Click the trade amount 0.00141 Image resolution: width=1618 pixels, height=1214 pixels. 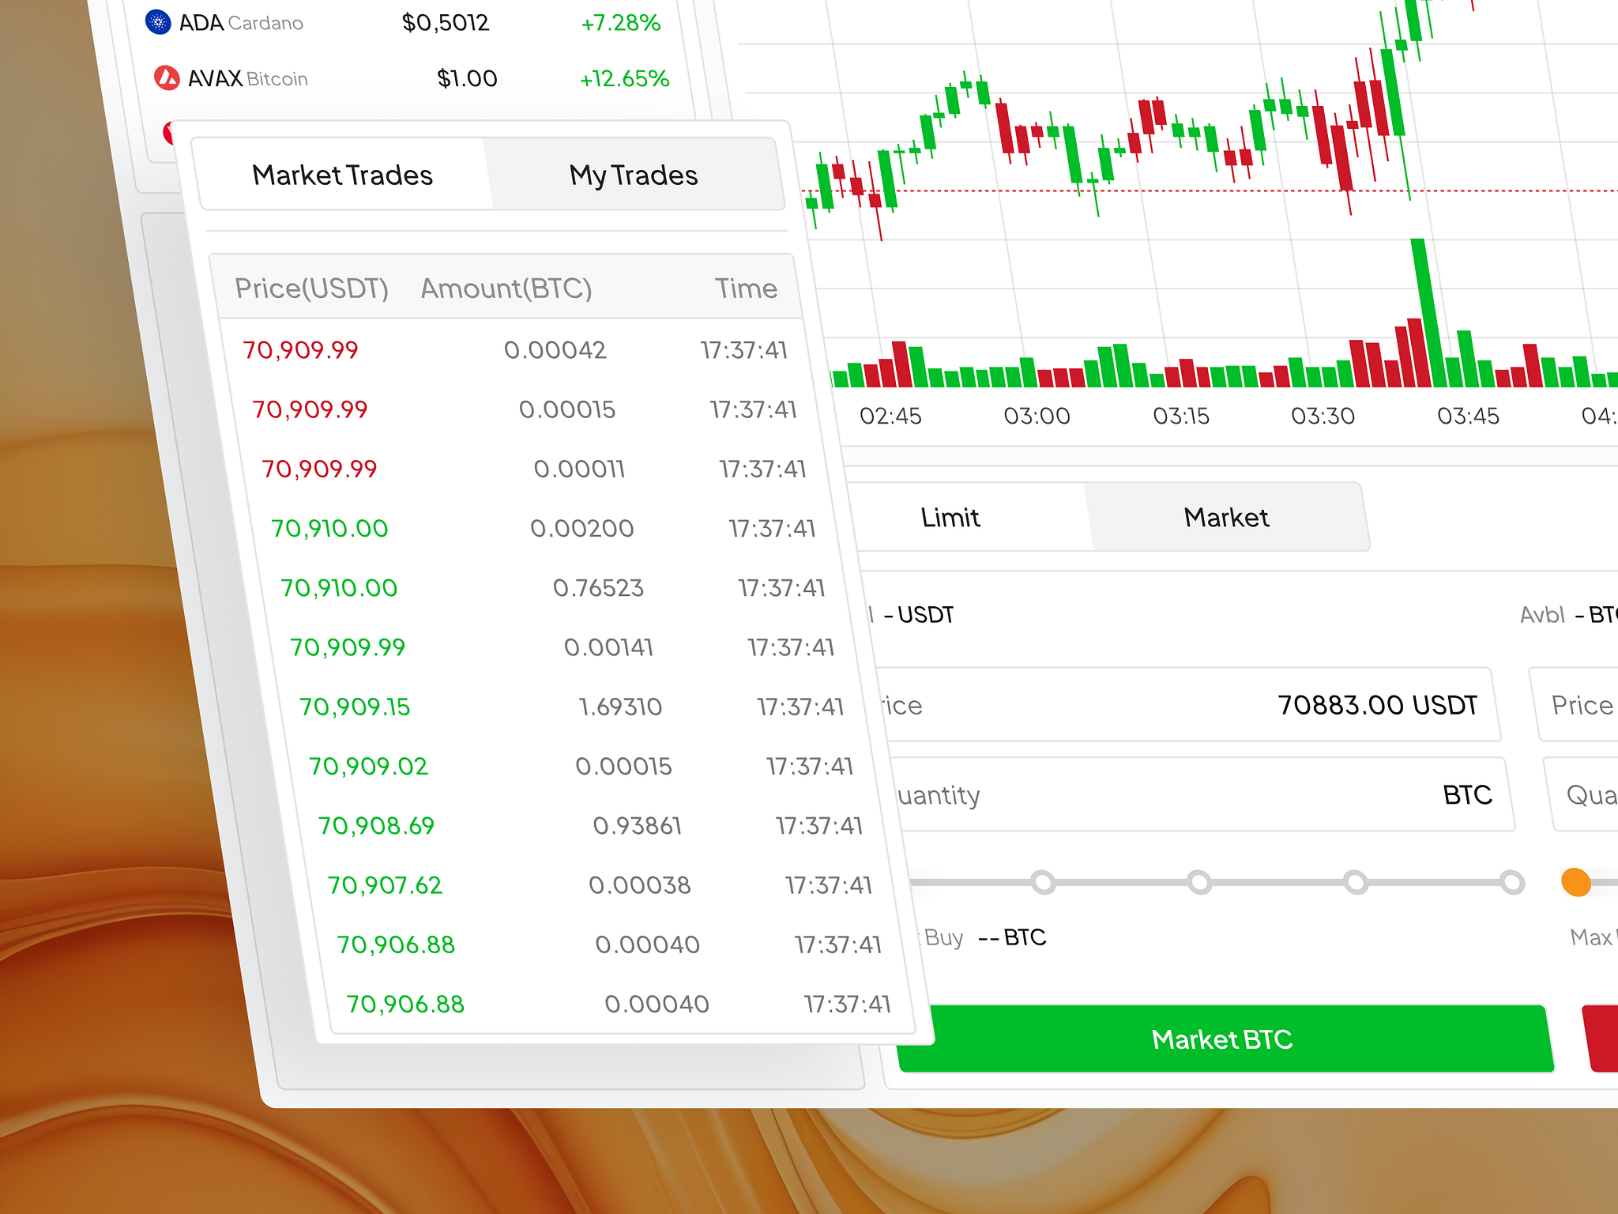point(608,647)
